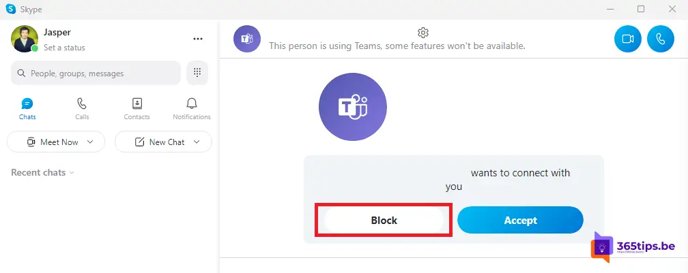The height and width of the screenshot is (273, 688).
Task: Click Jasper's profile avatar
Action: pos(25,39)
